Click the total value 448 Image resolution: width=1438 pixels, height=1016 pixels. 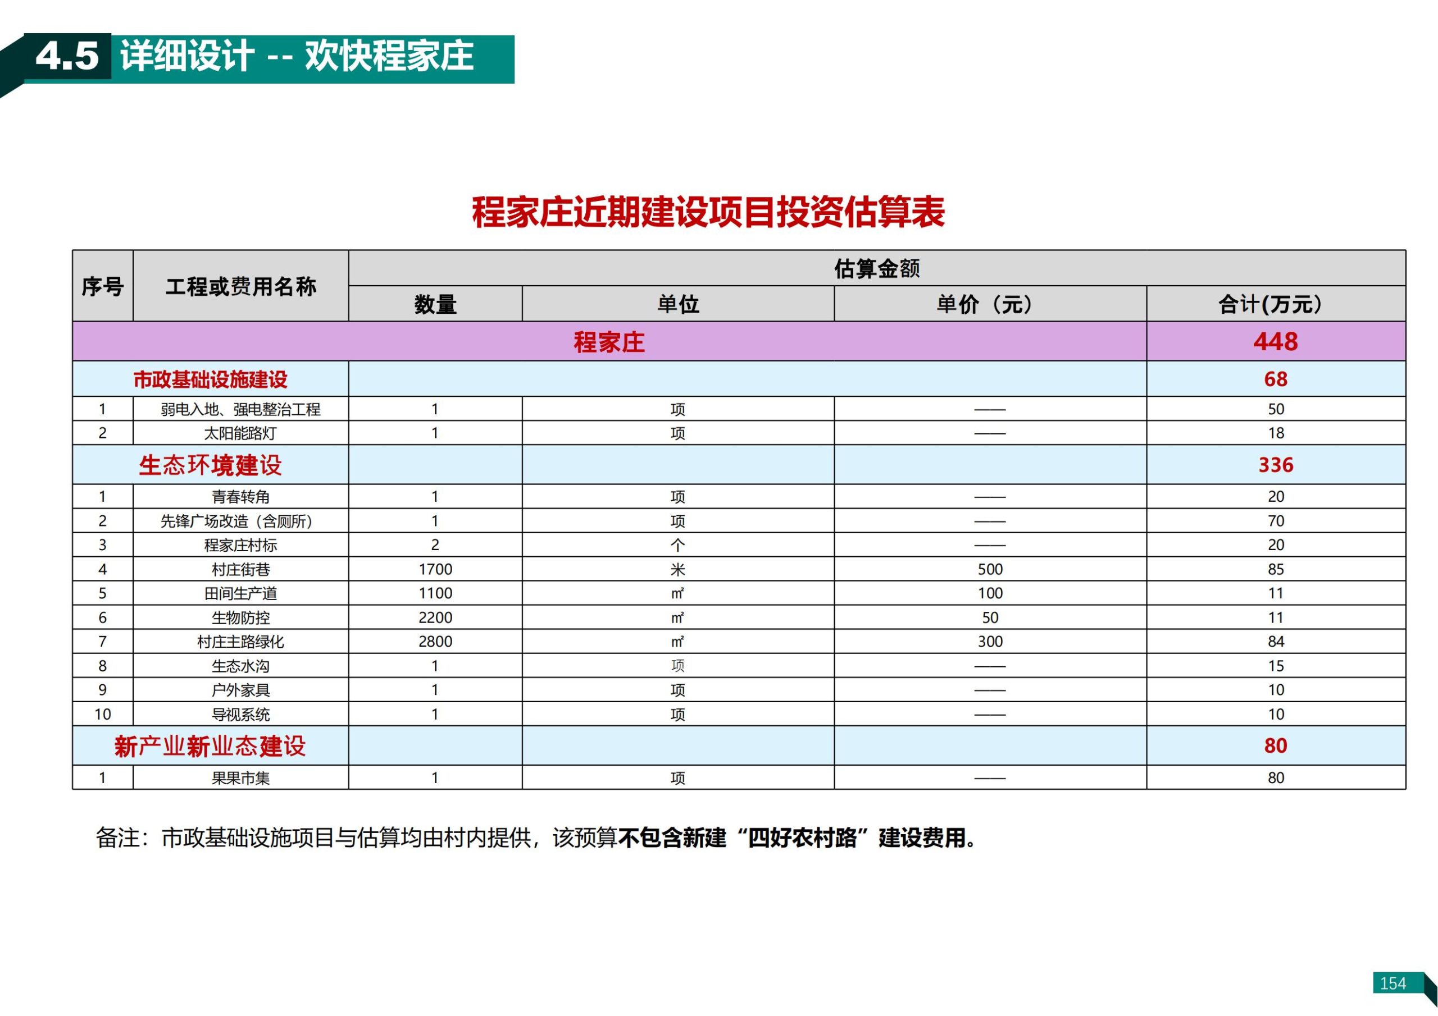coord(1276,342)
